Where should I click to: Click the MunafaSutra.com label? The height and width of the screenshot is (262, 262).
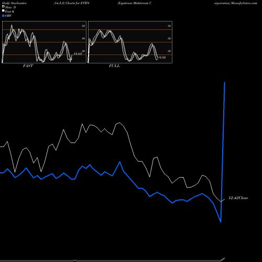coord(244,3)
